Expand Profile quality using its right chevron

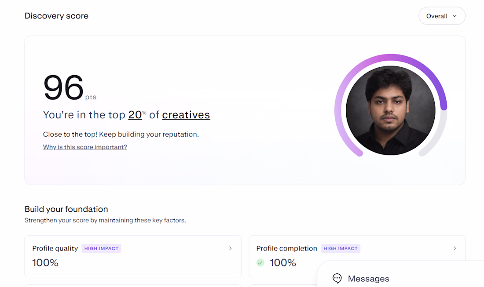tap(230, 248)
